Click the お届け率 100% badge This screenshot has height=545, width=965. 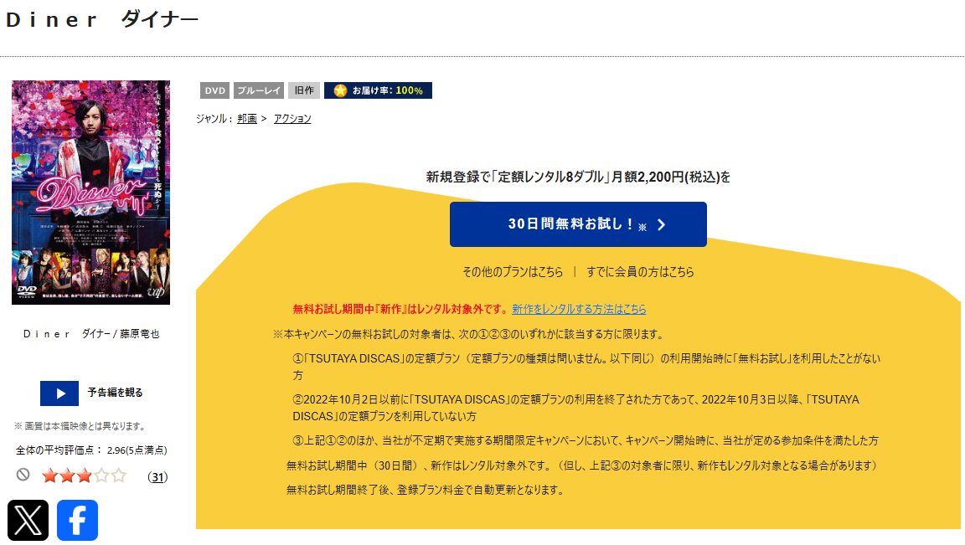coord(379,89)
